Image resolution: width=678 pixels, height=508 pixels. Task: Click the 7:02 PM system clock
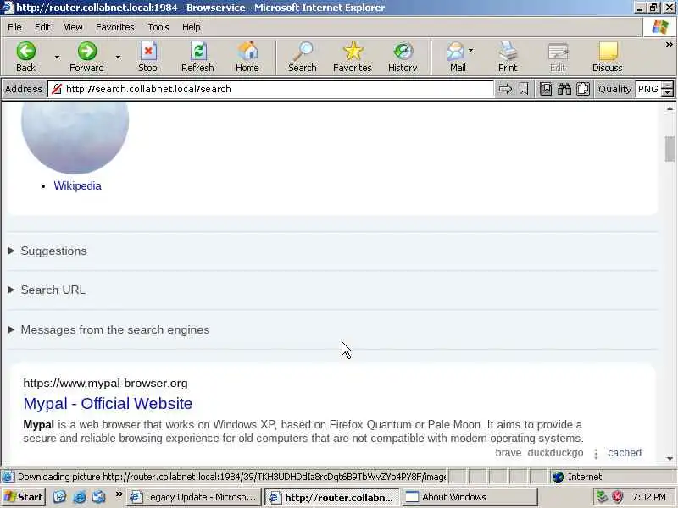click(648, 497)
